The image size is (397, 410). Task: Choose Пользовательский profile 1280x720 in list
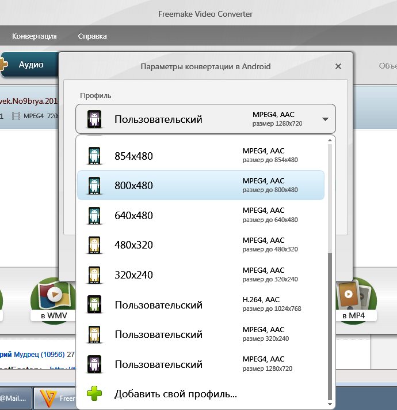pyautogui.click(x=201, y=364)
